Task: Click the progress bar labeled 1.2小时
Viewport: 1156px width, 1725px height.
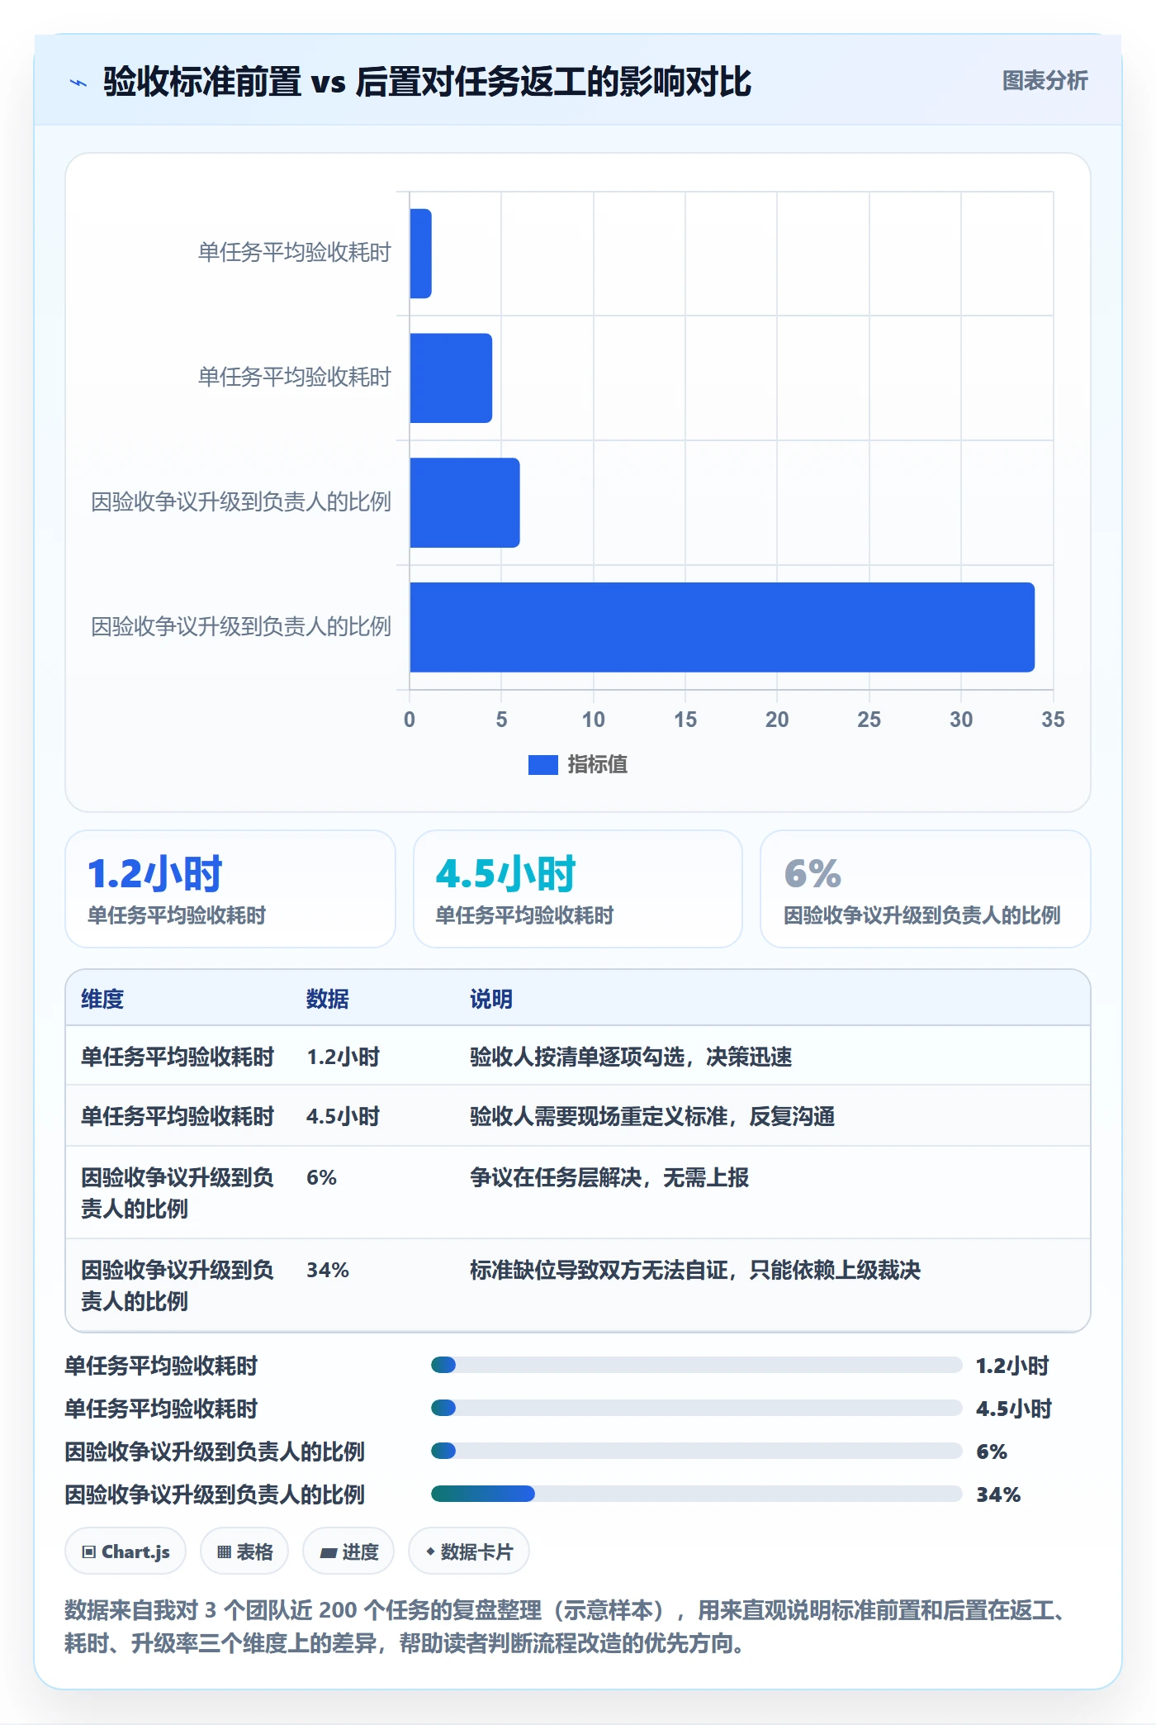Action: (x=696, y=1365)
